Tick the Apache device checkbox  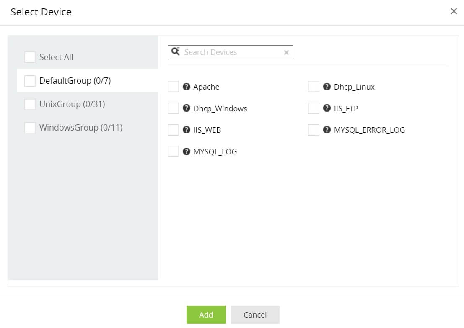click(173, 87)
